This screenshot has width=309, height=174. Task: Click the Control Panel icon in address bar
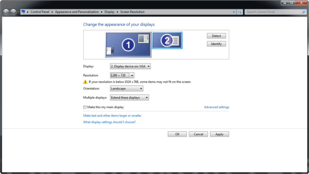(x=23, y=12)
